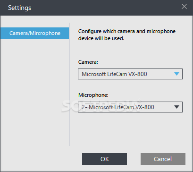Select the Camera/Mircrophone sidebar tab
This screenshot has height=172, width=193.
[x=34, y=33]
